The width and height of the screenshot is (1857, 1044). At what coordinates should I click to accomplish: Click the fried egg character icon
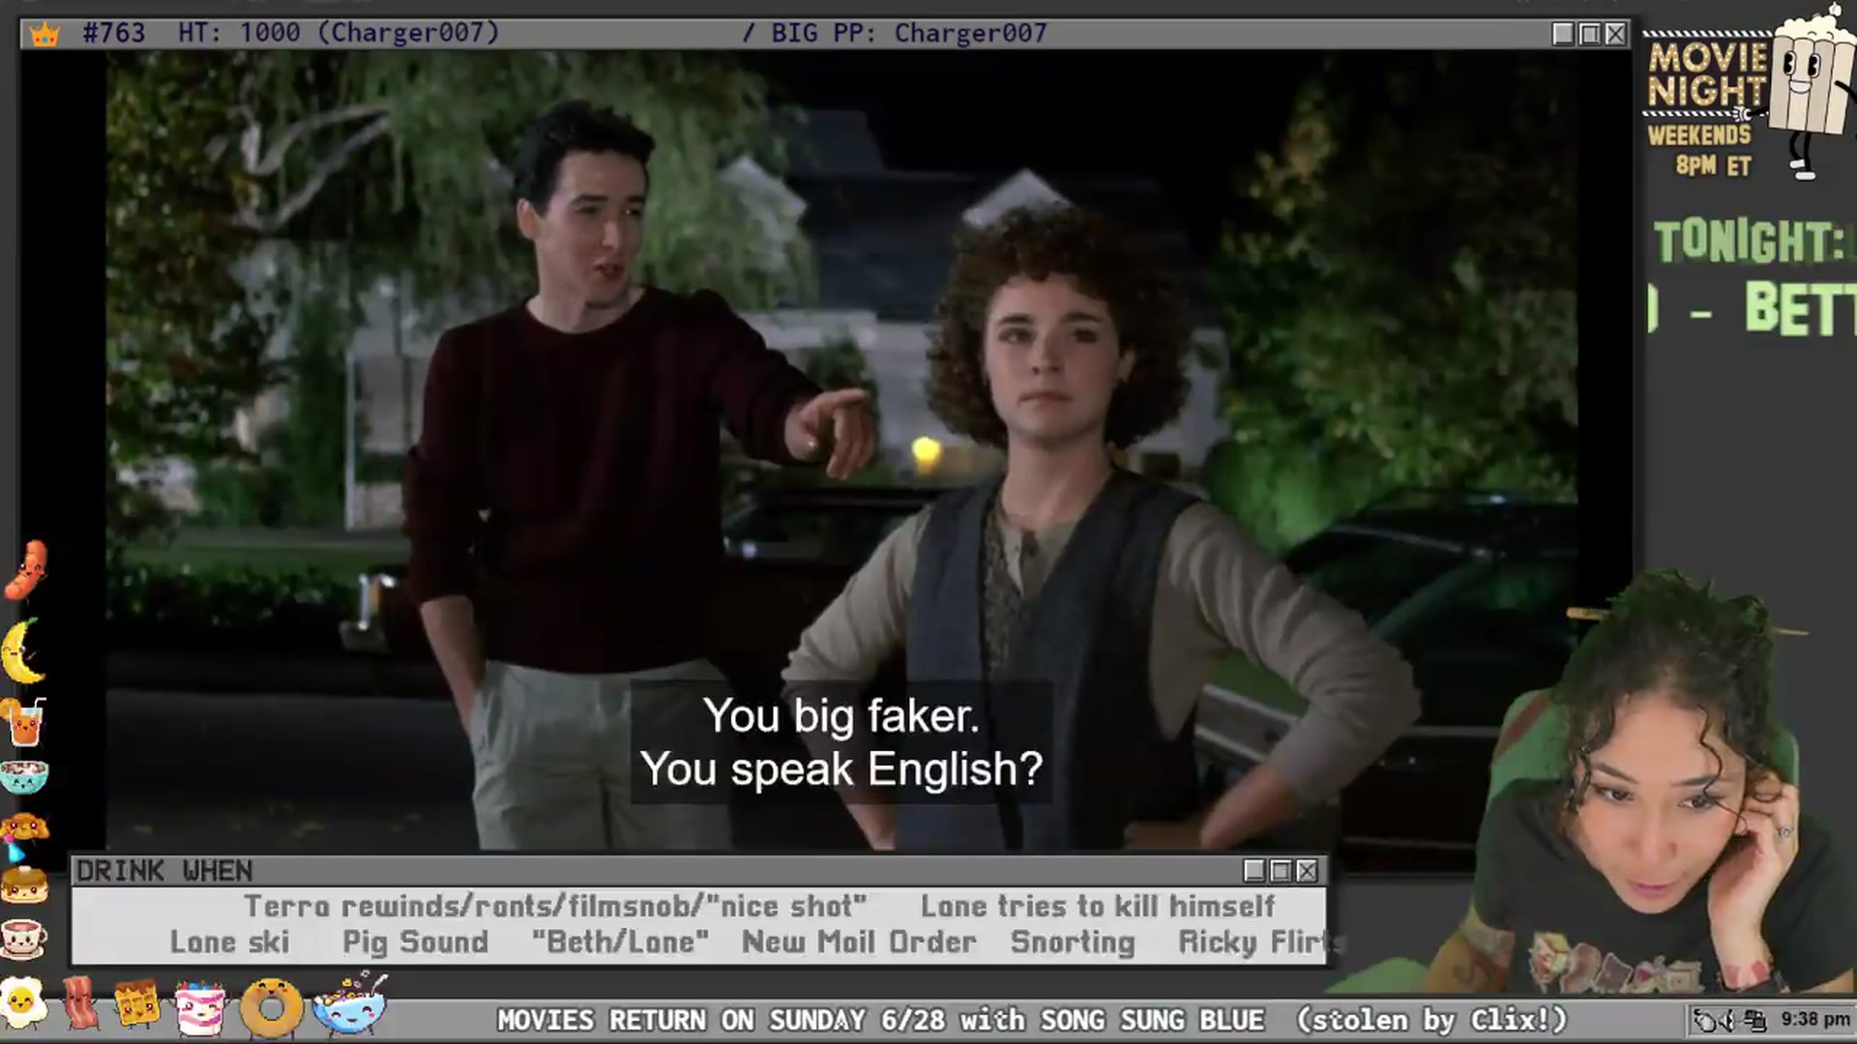pyautogui.click(x=23, y=1003)
